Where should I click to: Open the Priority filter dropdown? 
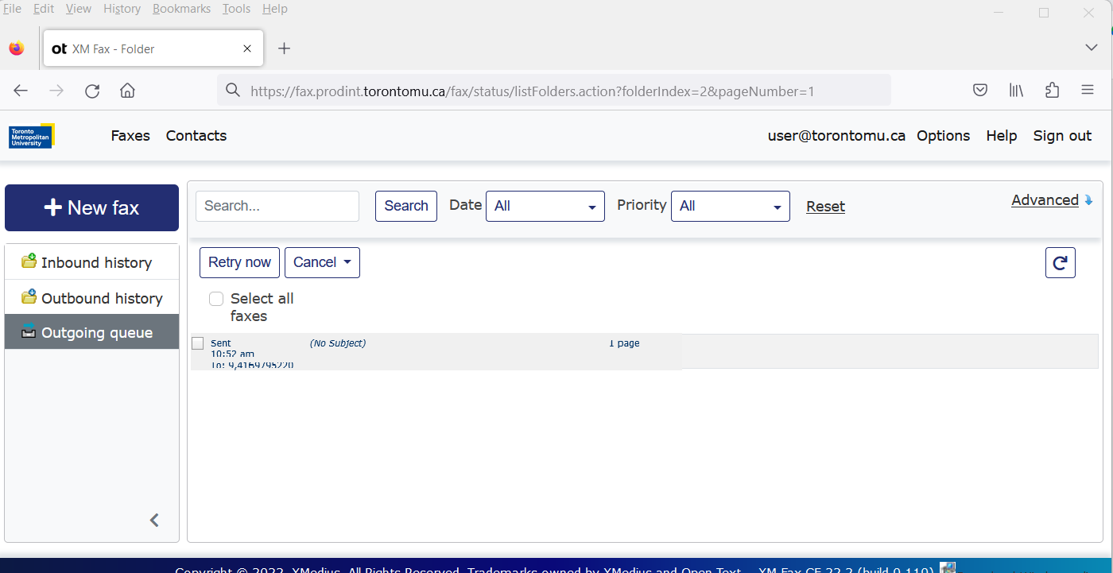[730, 206]
